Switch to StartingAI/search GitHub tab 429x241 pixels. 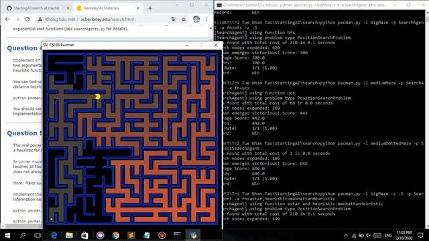37,8
